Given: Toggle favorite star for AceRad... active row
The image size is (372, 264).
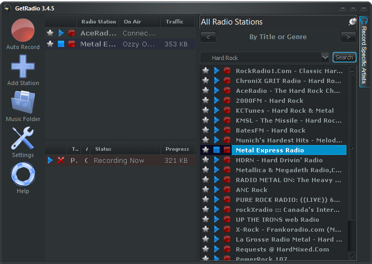Looking at the screenshot, I should [x=50, y=33].
